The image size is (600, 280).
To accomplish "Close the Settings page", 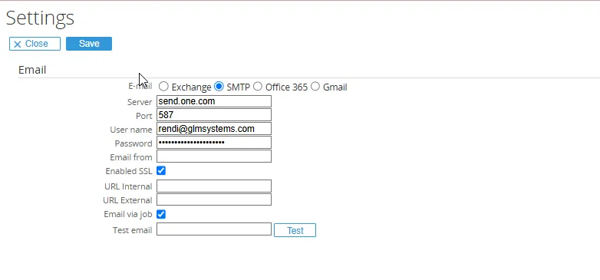I will pyautogui.click(x=35, y=44).
